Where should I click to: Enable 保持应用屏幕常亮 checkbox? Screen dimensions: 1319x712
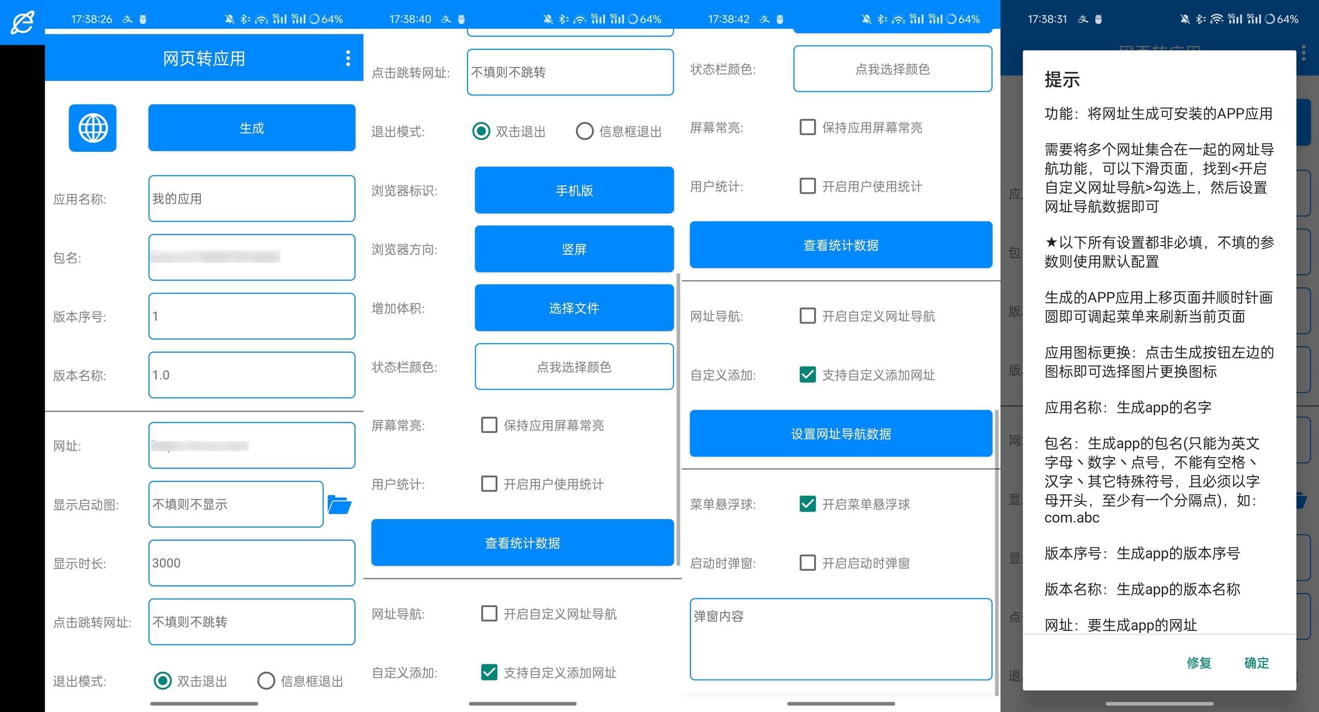click(x=489, y=425)
